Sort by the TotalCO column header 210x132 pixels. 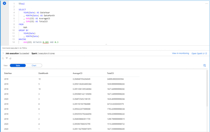[x=110, y=73]
